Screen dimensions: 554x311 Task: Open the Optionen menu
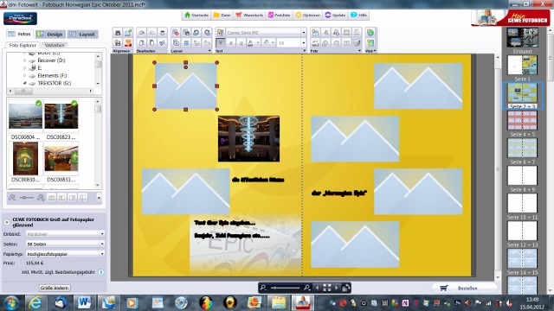coord(308,15)
